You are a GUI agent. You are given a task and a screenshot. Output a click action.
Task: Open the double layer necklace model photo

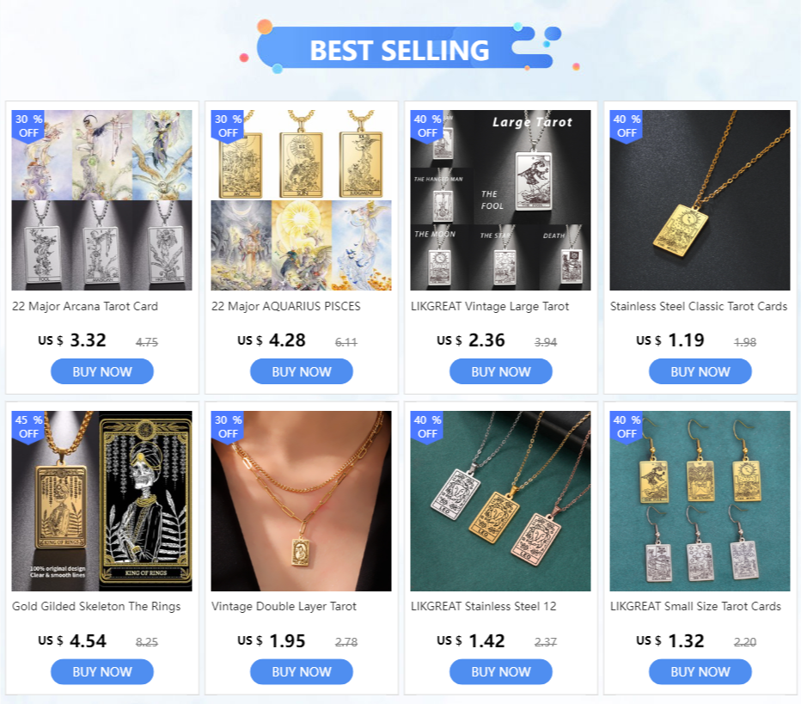click(302, 501)
